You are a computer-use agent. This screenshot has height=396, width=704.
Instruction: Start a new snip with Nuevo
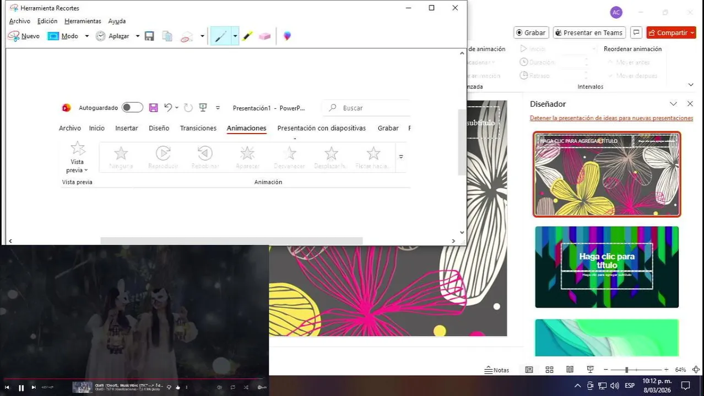[24, 36]
